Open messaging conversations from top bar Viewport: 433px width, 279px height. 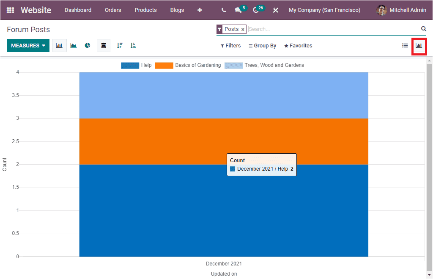[238, 10]
